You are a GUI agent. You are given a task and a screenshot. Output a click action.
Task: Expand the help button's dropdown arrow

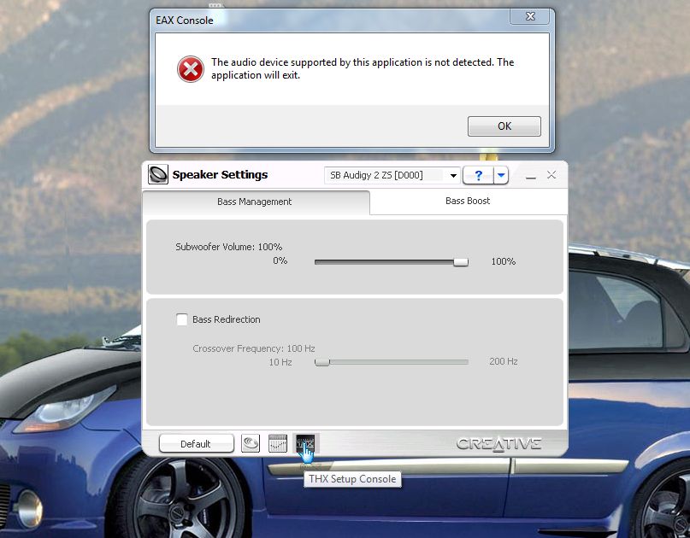coord(501,175)
